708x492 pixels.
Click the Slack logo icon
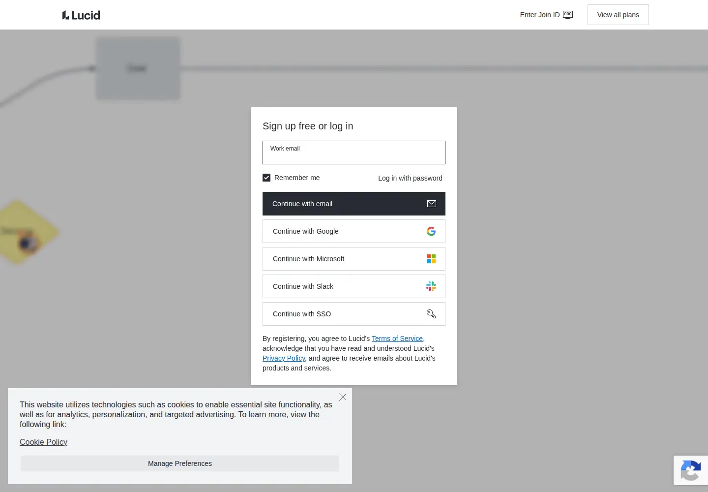[x=431, y=286]
